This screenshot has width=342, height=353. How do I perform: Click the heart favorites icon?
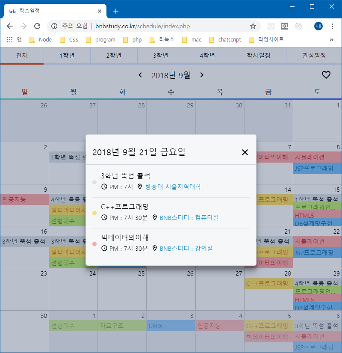click(x=326, y=75)
